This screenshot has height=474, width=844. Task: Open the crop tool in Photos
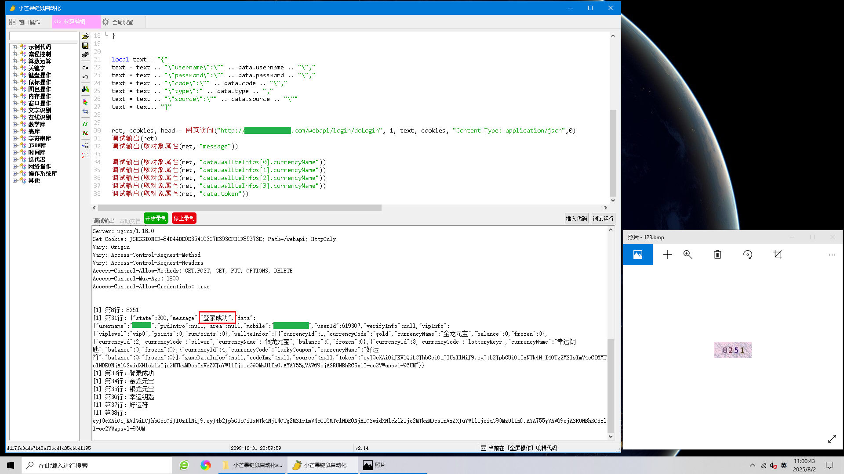coord(778,255)
